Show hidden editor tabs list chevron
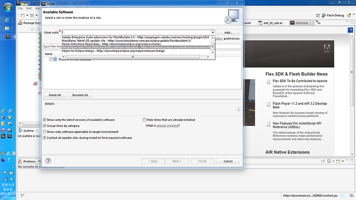Viewport: 356px width, 200px height. coord(318,22)
